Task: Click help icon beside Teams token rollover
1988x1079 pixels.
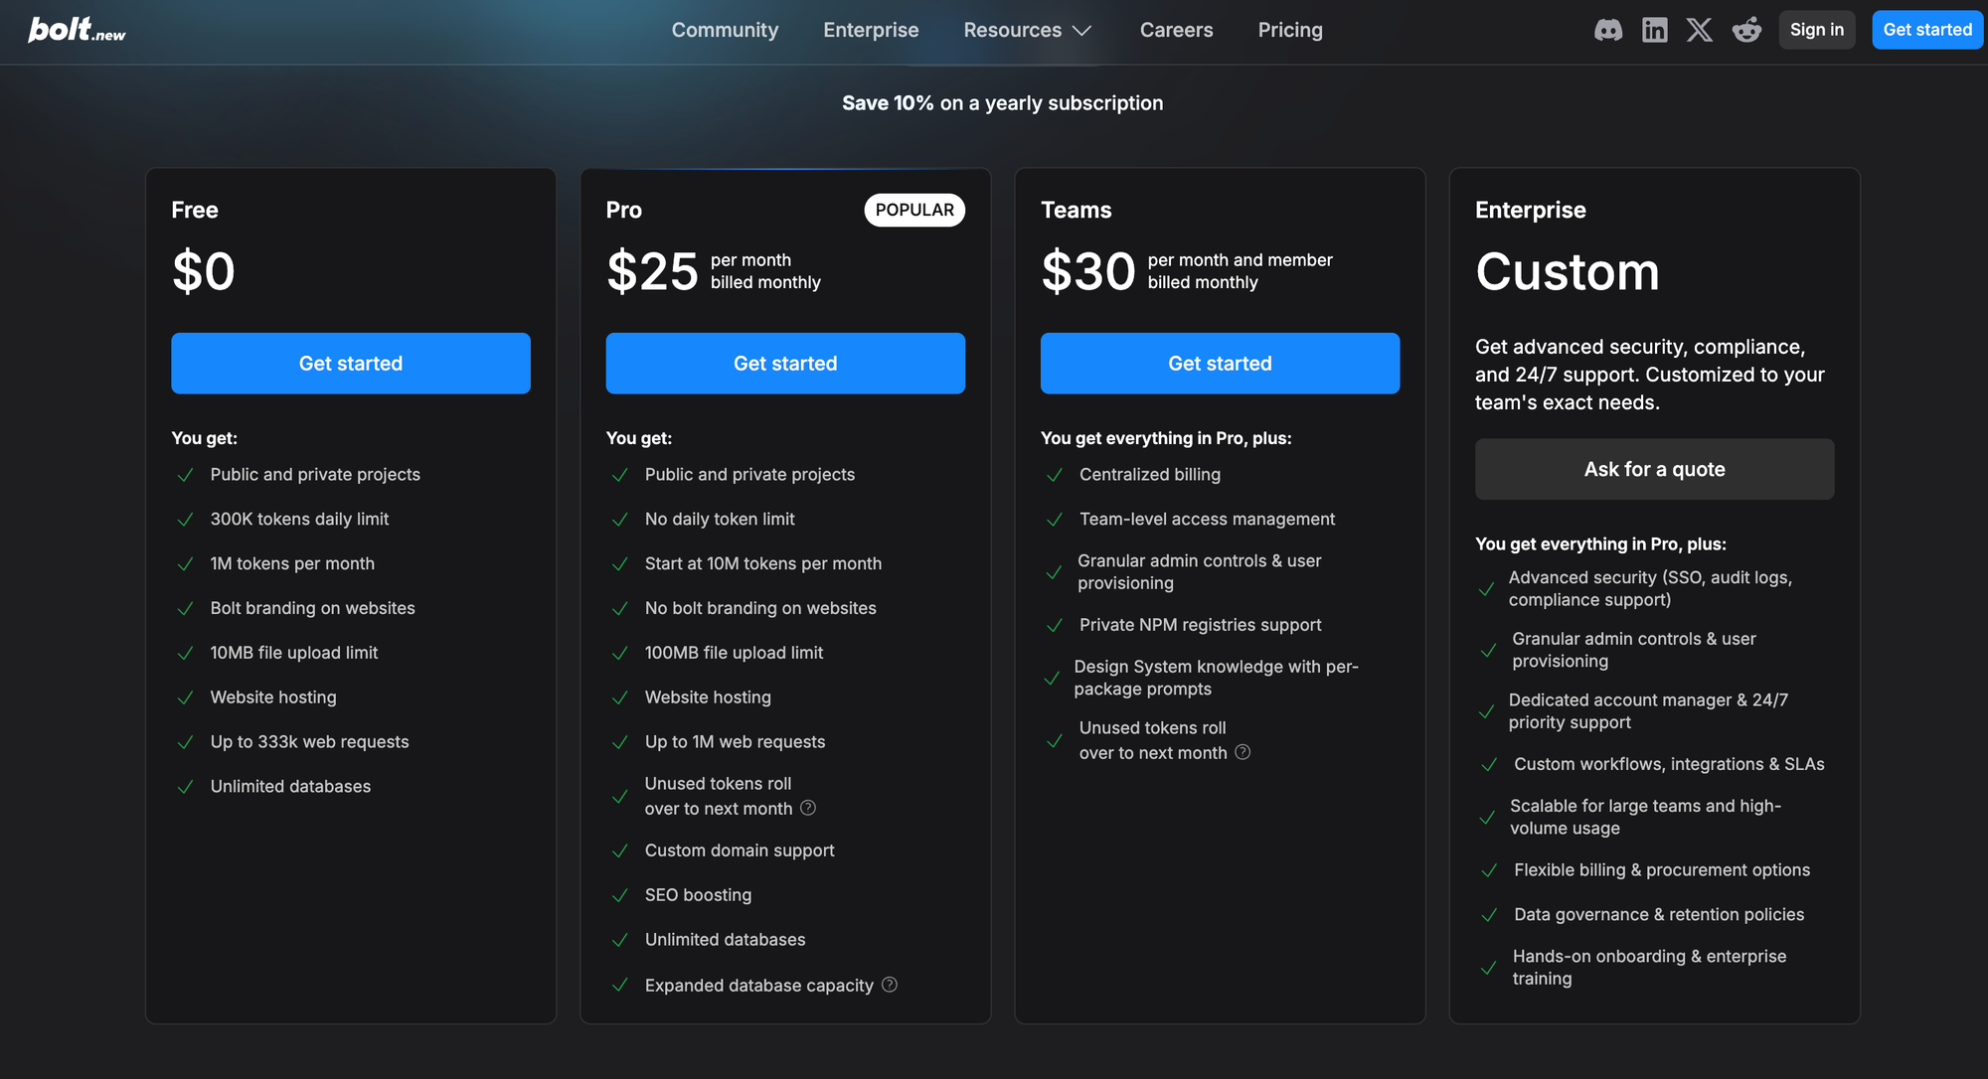Action: 1242,752
